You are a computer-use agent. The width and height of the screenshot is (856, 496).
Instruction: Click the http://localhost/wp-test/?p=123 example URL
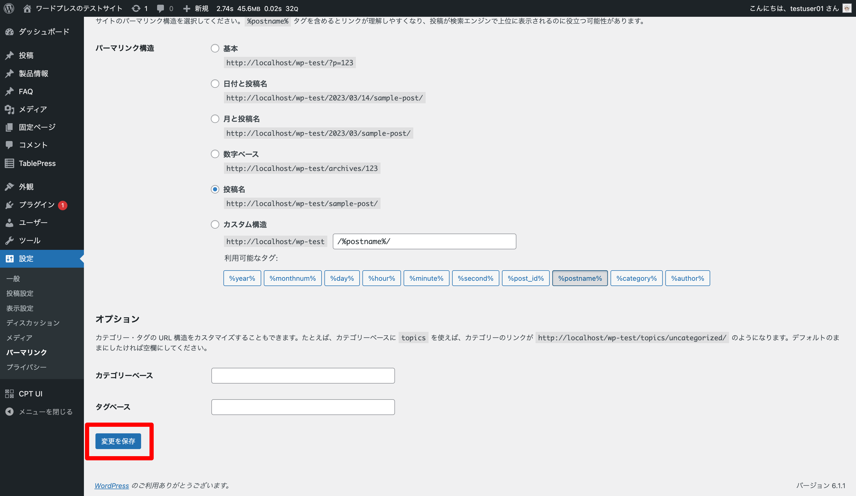(x=290, y=62)
